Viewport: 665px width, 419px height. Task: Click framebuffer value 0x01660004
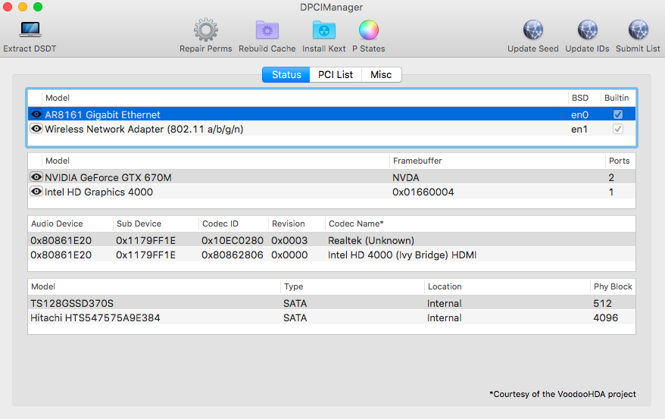pyautogui.click(x=423, y=192)
